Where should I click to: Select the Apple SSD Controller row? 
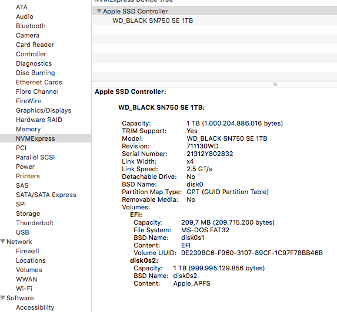[x=214, y=11]
